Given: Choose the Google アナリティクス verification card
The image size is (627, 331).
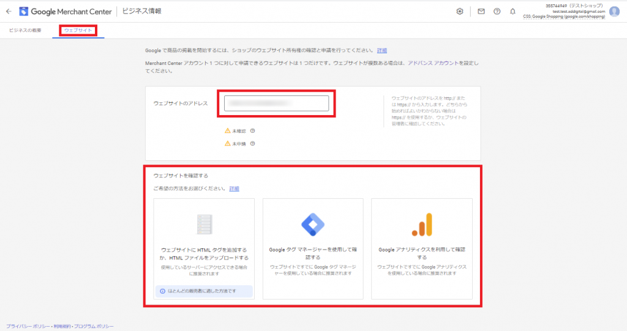Looking at the screenshot, I should pos(422,248).
